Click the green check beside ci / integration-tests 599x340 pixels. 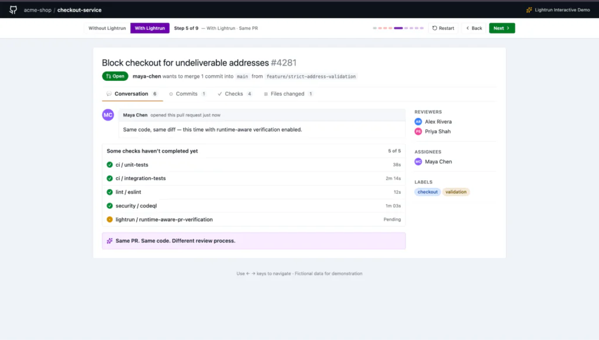tap(109, 178)
